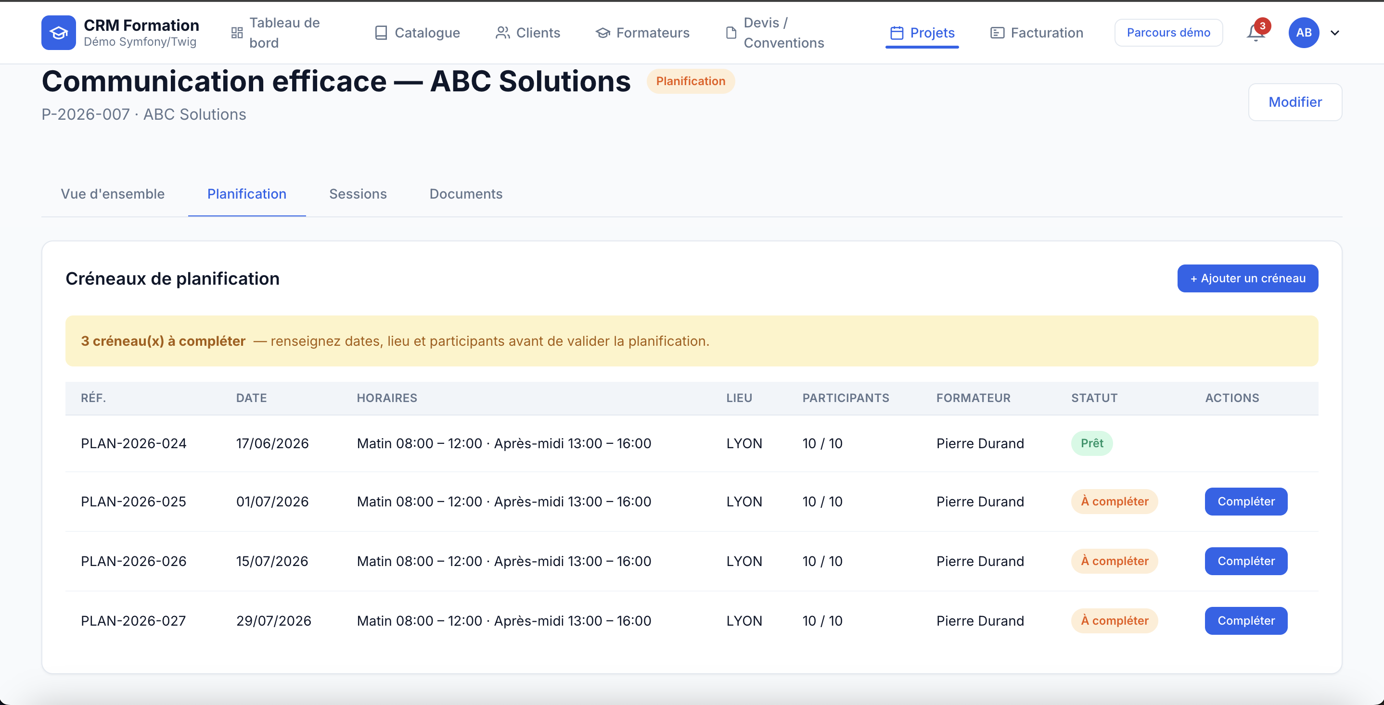Switch to Vue d'ensemble tab

click(x=112, y=194)
